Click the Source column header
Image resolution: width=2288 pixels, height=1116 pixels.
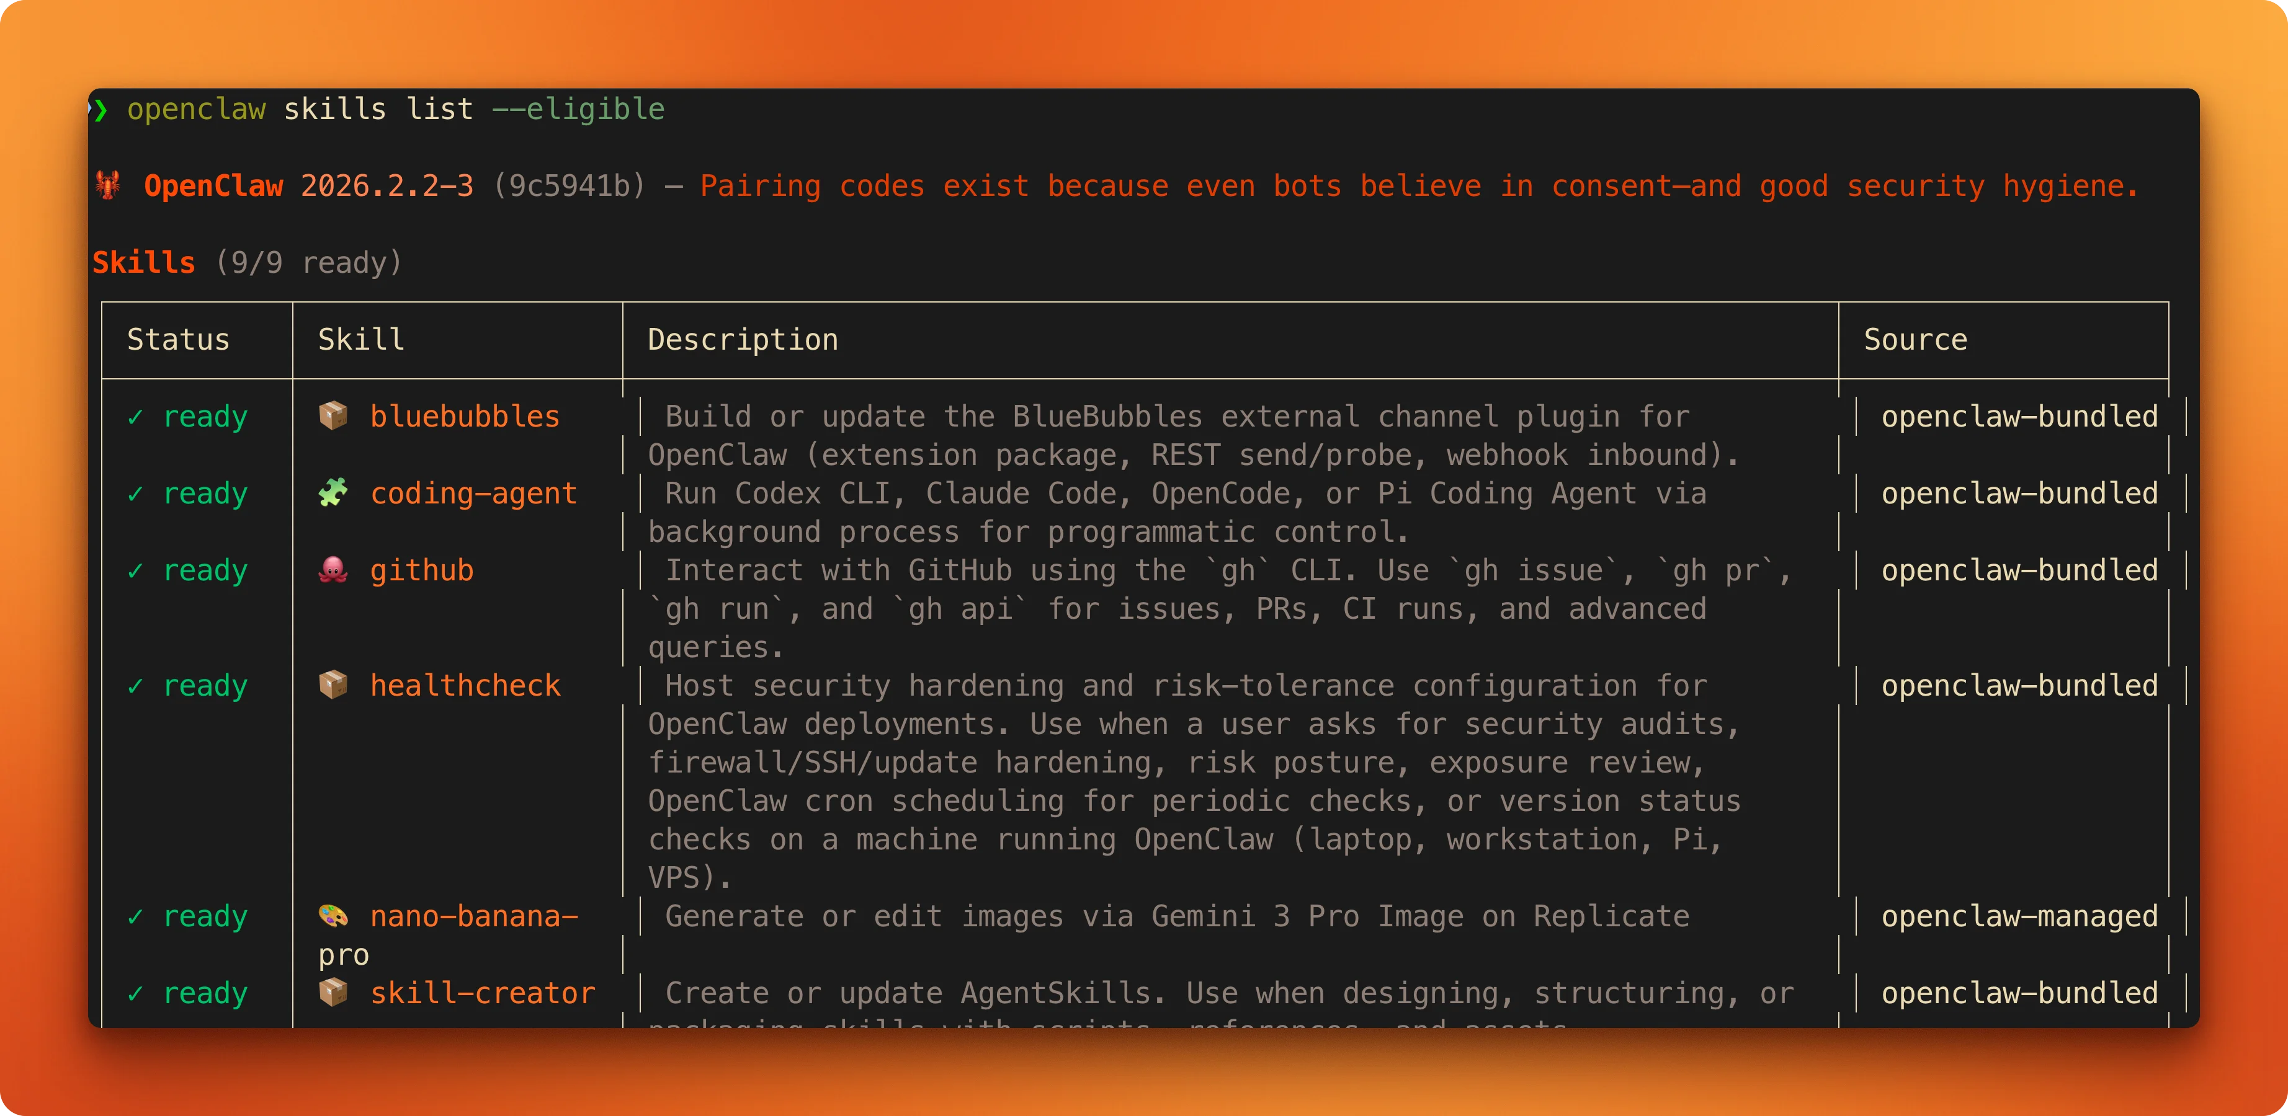point(1915,340)
